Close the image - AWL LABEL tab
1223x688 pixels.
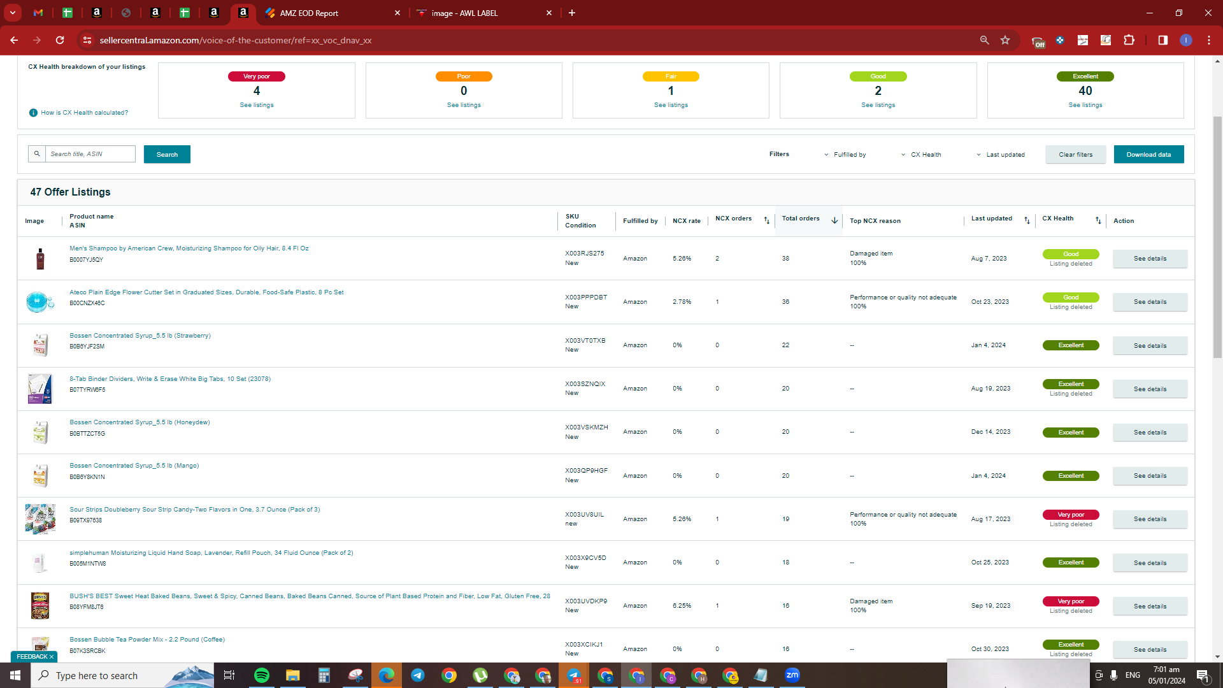549,13
